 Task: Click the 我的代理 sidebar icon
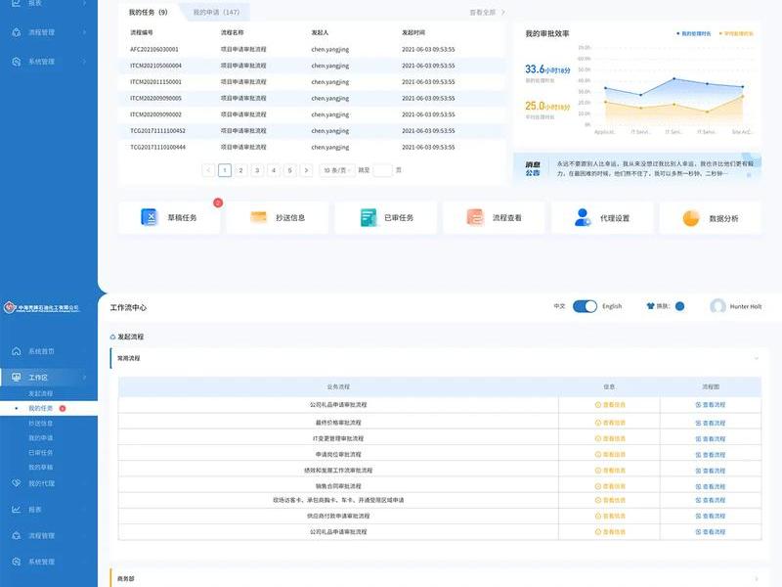[x=16, y=483]
